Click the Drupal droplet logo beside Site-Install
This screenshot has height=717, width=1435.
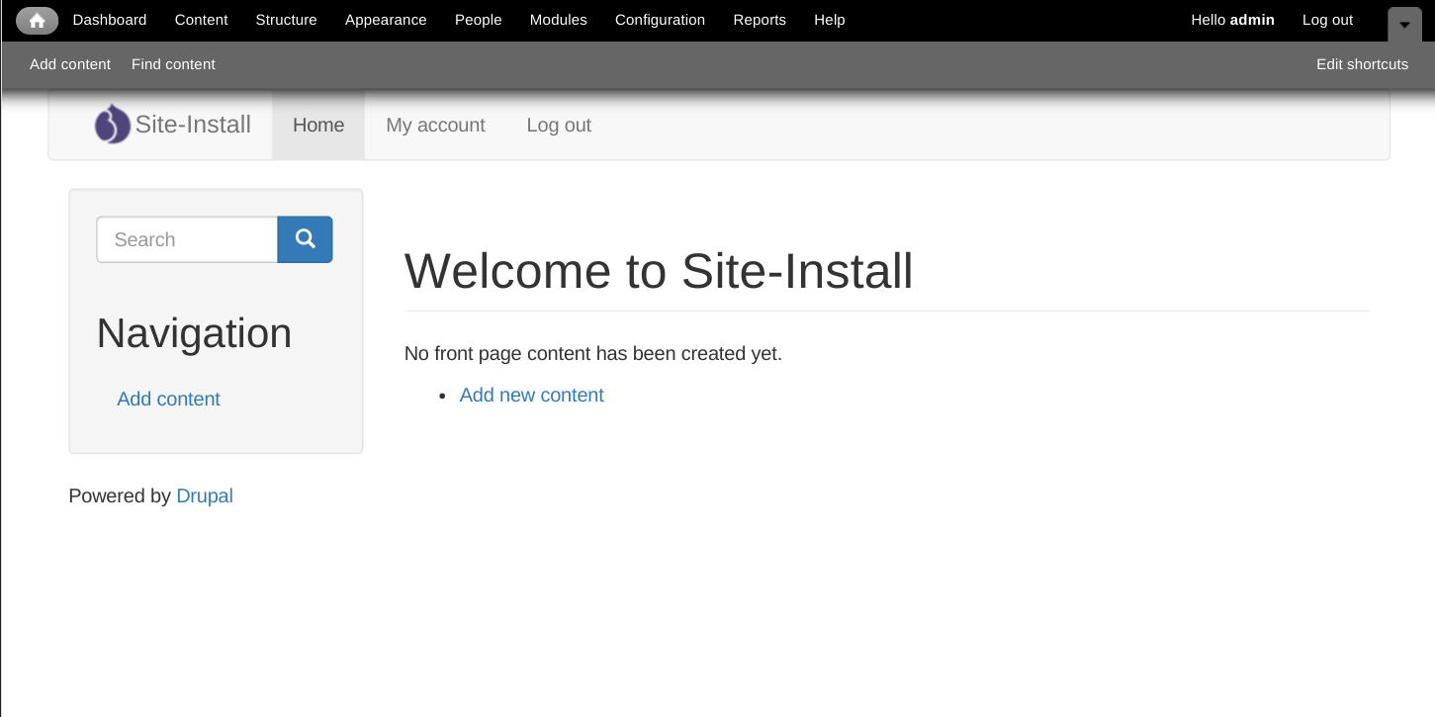point(112,124)
